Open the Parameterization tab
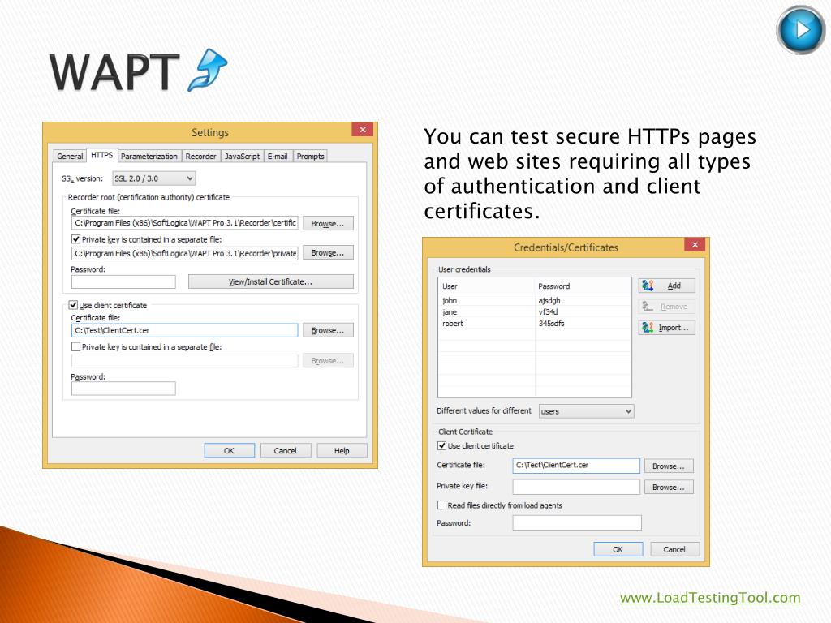 click(x=149, y=157)
